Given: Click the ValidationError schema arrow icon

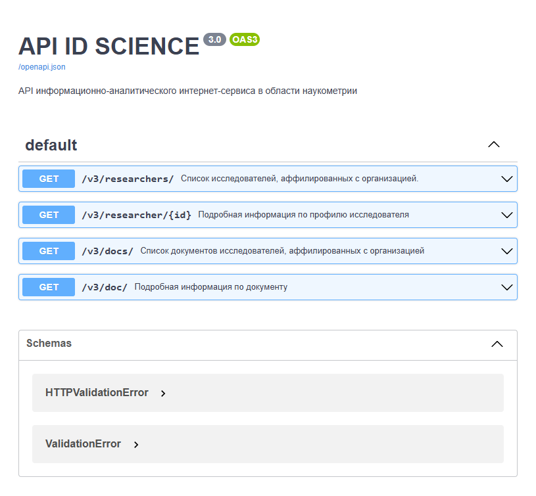Looking at the screenshot, I should pos(135,444).
